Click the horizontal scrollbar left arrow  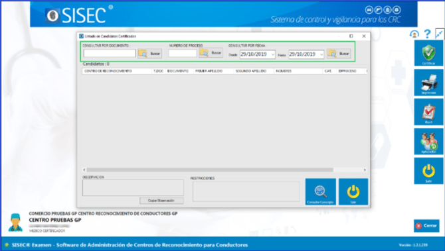84,170
